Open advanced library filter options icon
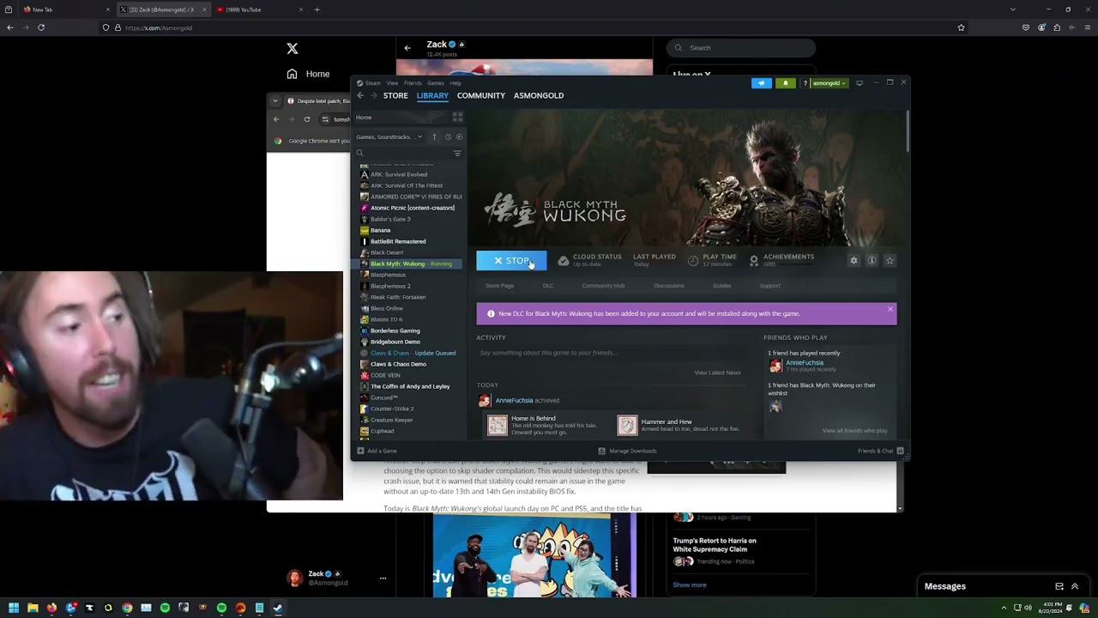 [457, 153]
